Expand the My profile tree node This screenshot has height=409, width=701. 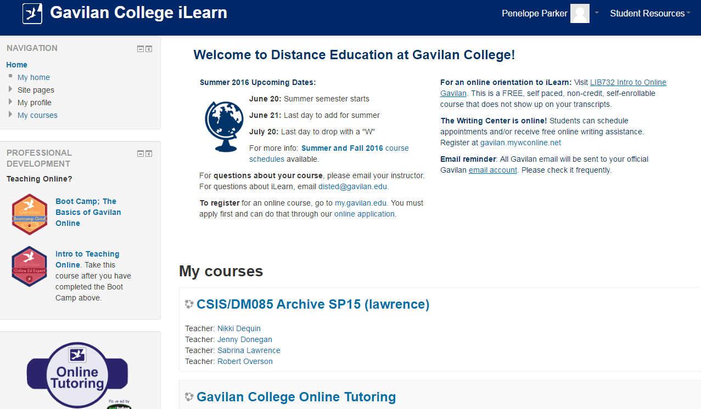10,102
